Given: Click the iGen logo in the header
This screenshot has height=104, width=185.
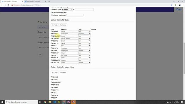Looking at the screenshot, I should point(179,10).
